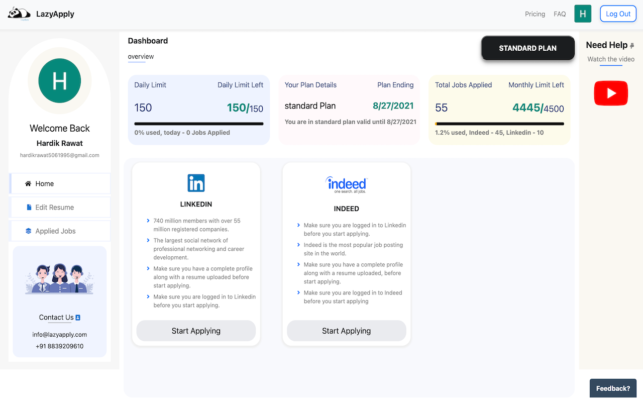
Task: Switch to the overview tab
Action: tap(140, 56)
